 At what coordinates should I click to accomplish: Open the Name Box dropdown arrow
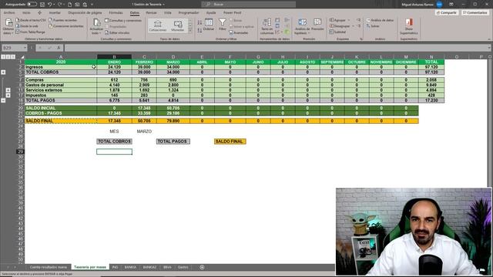pyautogui.click(x=25, y=48)
